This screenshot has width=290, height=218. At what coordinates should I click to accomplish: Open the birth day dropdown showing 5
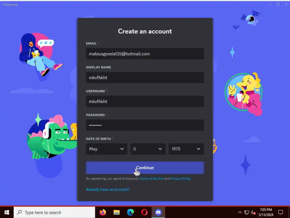[x=148, y=149]
